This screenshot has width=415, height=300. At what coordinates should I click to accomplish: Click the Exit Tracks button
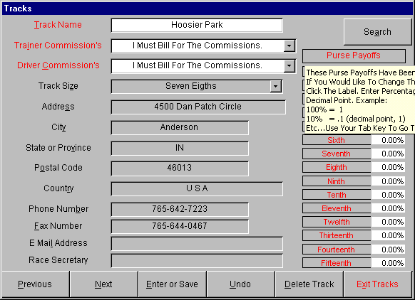coord(377,284)
